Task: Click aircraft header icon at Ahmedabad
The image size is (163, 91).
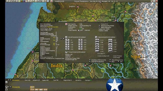Action: [66, 37]
